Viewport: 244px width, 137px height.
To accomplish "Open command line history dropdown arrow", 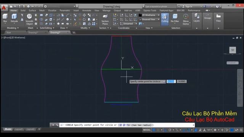I will (x=193, y=125).
